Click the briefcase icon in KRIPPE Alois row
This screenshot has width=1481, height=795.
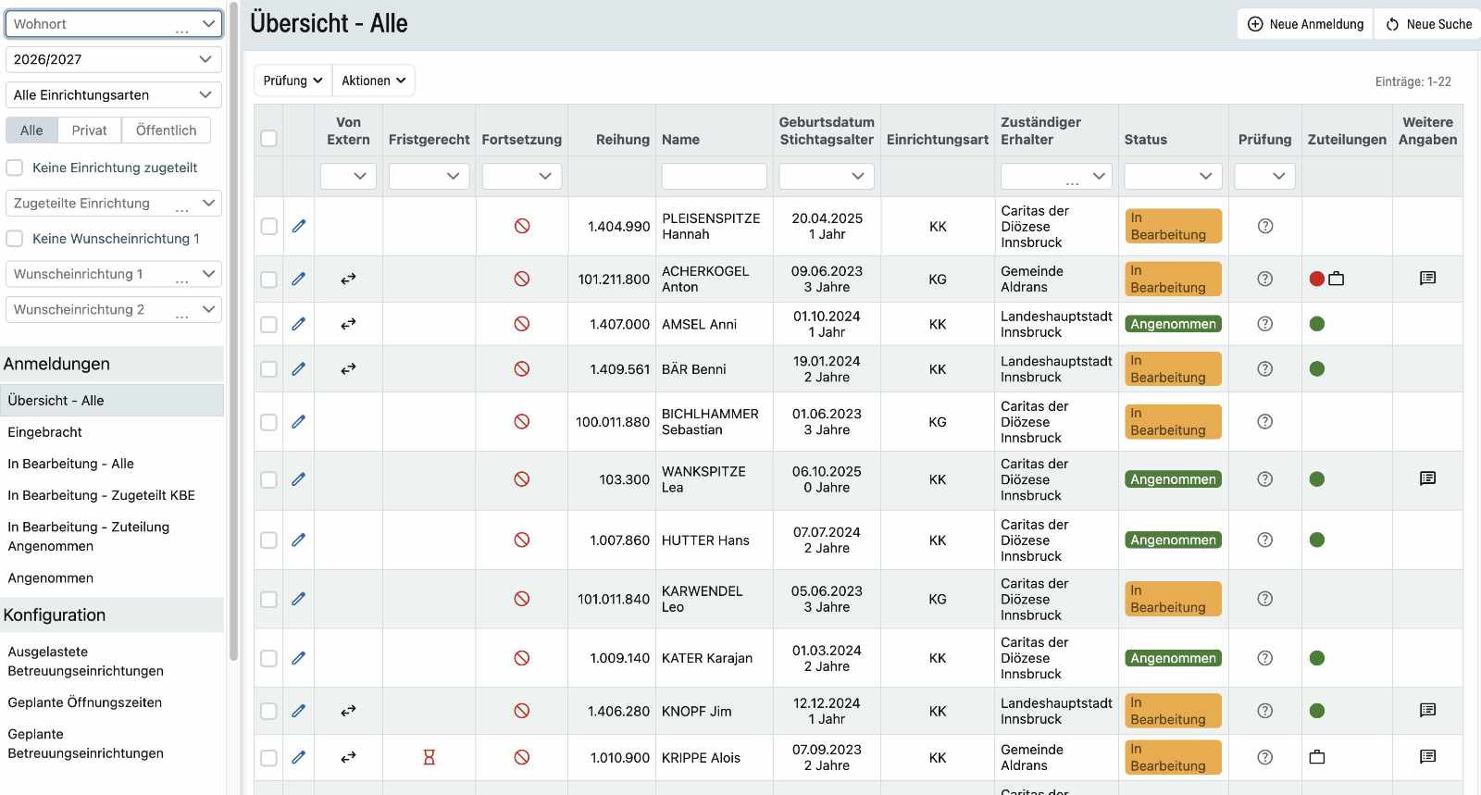click(1317, 757)
